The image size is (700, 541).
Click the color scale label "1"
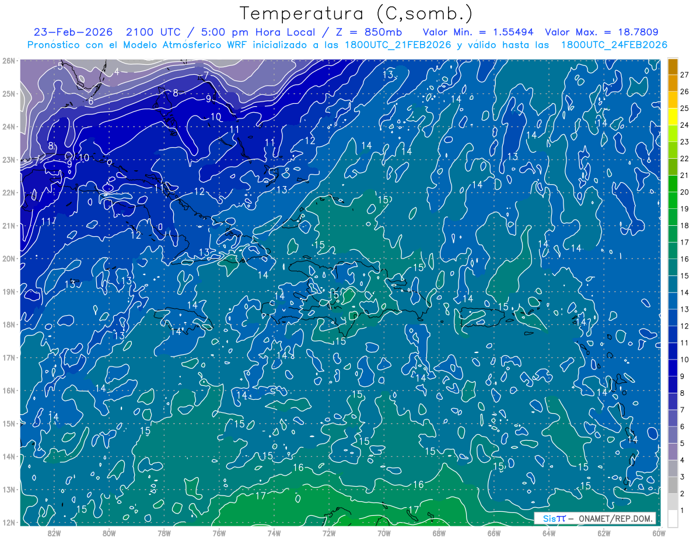click(x=682, y=511)
